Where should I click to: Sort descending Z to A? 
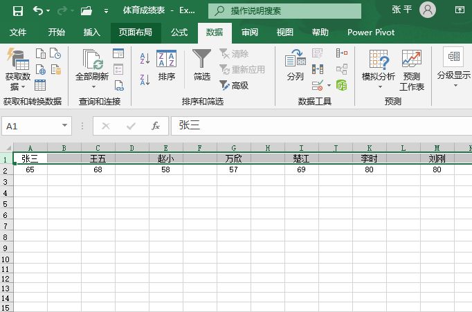145,80
